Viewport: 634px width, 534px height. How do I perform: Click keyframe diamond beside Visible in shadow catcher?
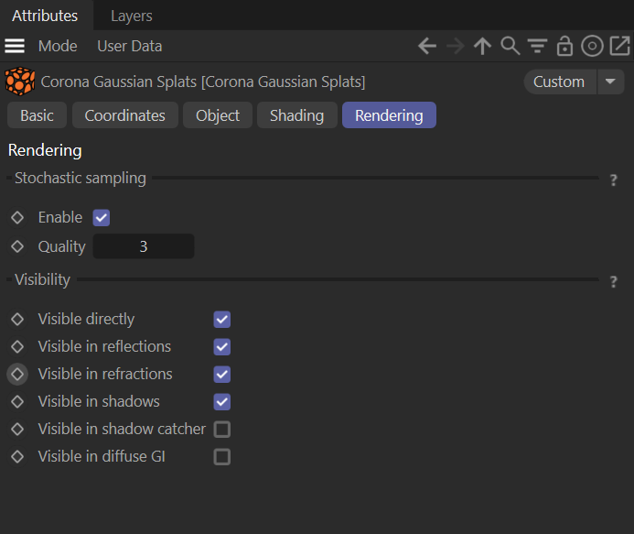(x=17, y=430)
